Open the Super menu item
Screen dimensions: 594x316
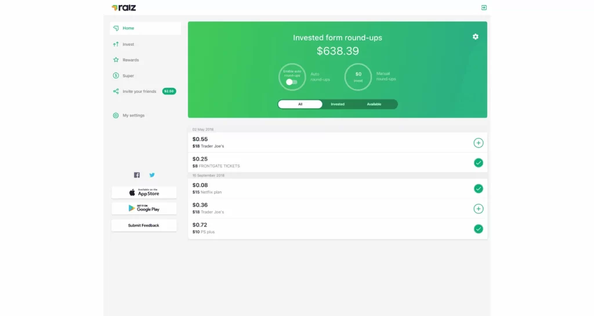tap(146, 76)
